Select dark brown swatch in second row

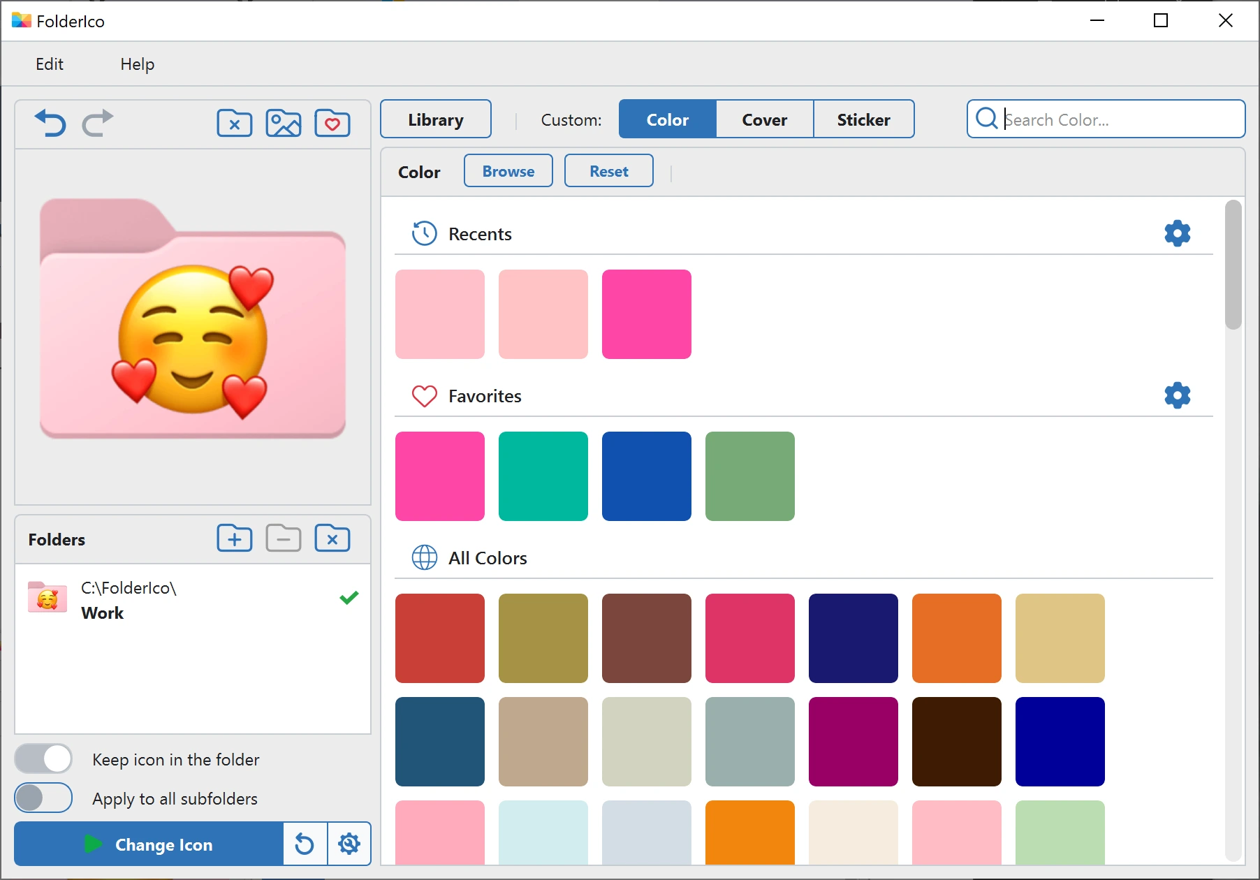pos(957,742)
